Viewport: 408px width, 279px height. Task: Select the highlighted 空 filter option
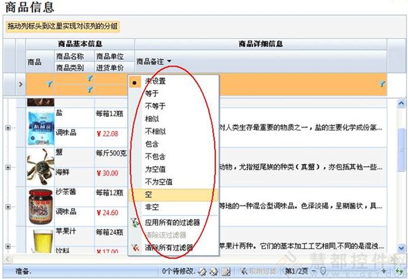(x=150, y=194)
